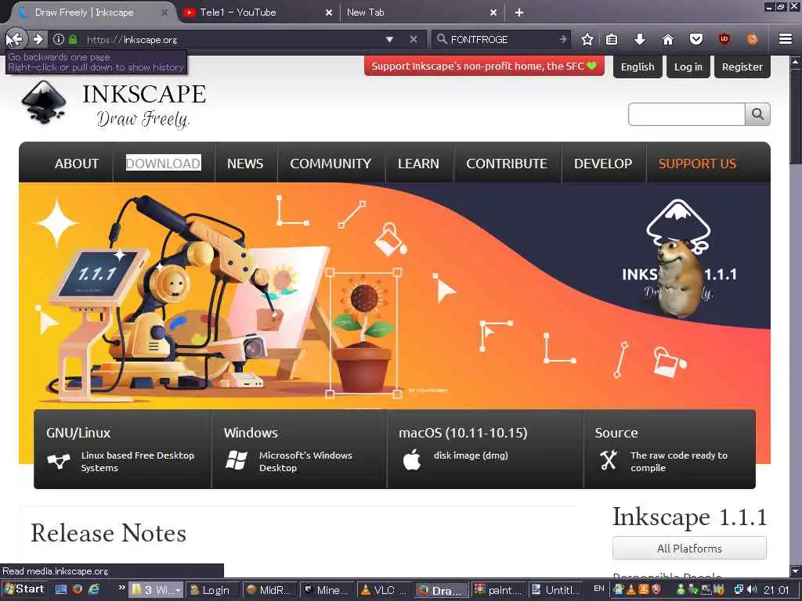This screenshot has height=601, width=802.
Task: Open the ABOUT menu
Action: coord(77,164)
